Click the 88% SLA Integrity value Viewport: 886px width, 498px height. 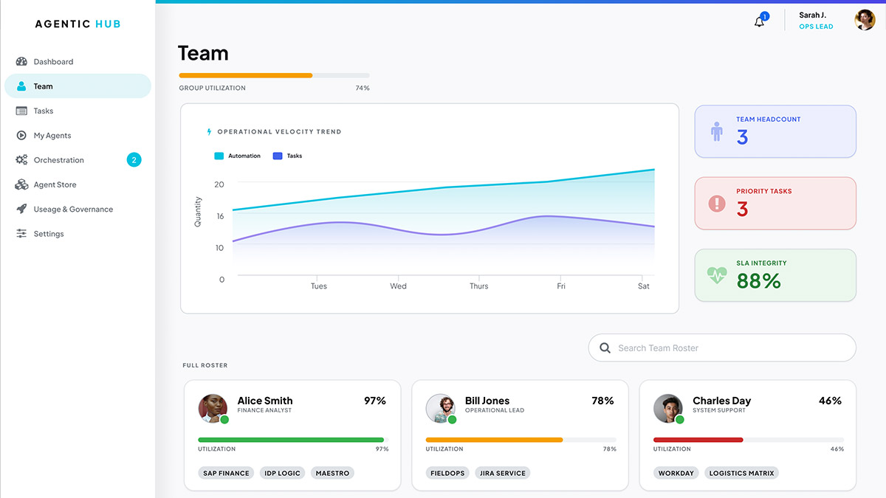coord(758,281)
